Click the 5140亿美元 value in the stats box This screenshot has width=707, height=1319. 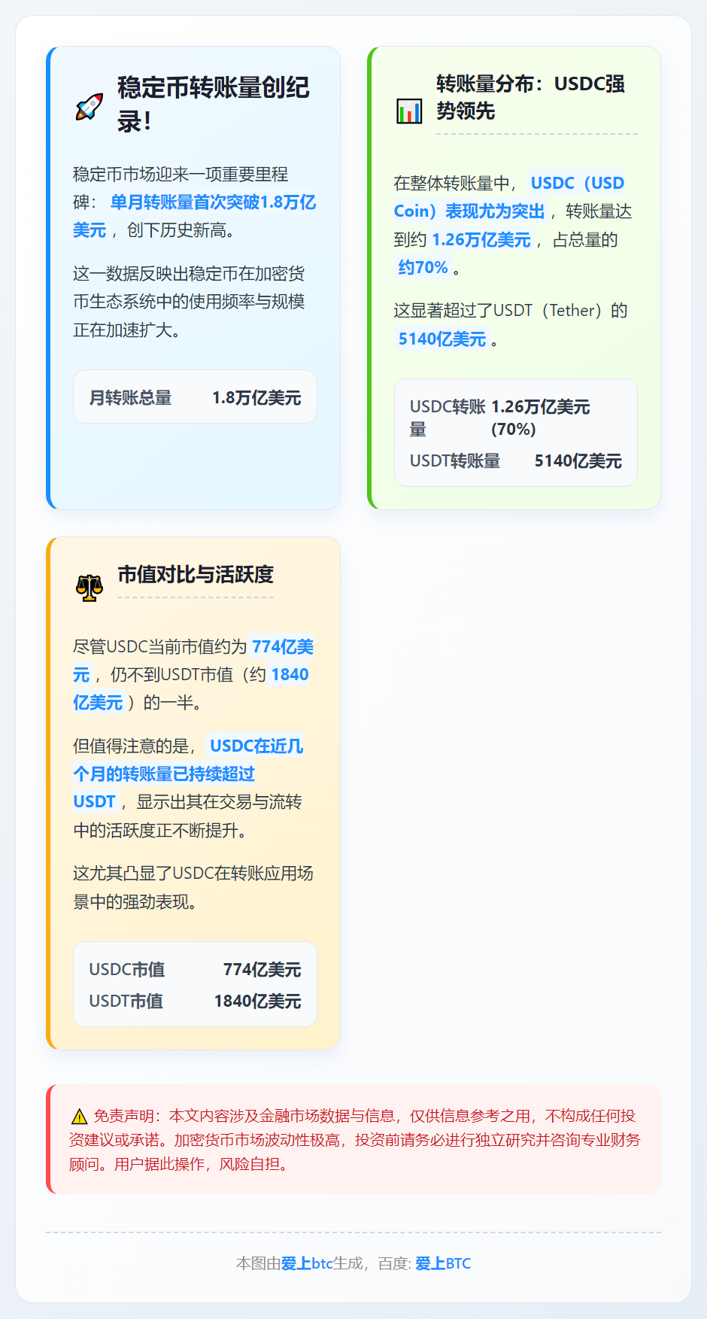pos(578,460)
